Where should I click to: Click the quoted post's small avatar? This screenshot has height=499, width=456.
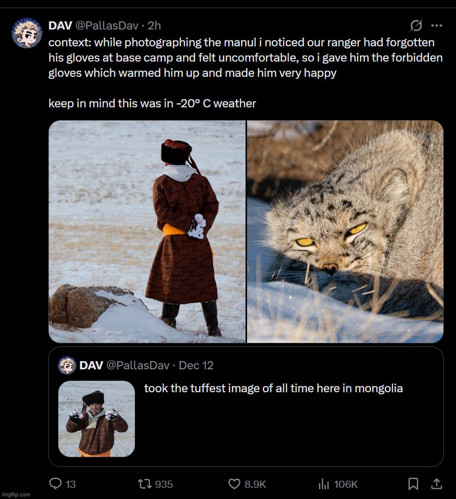(x=67, y=365)
